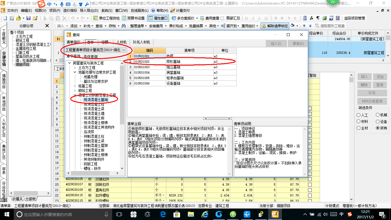Select 金属结构工程 in the project tree
Viewport: 391px width, 220px height.
[x=26, y=48]
